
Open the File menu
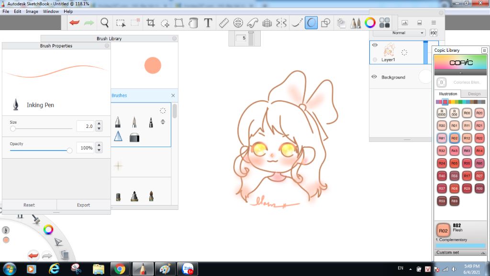click(x=6, y=11)
